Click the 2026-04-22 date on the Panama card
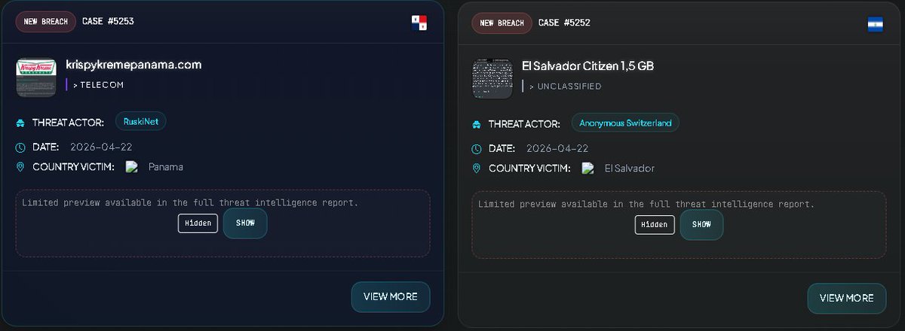Screen dimensions: 905x331 (101, 147)
